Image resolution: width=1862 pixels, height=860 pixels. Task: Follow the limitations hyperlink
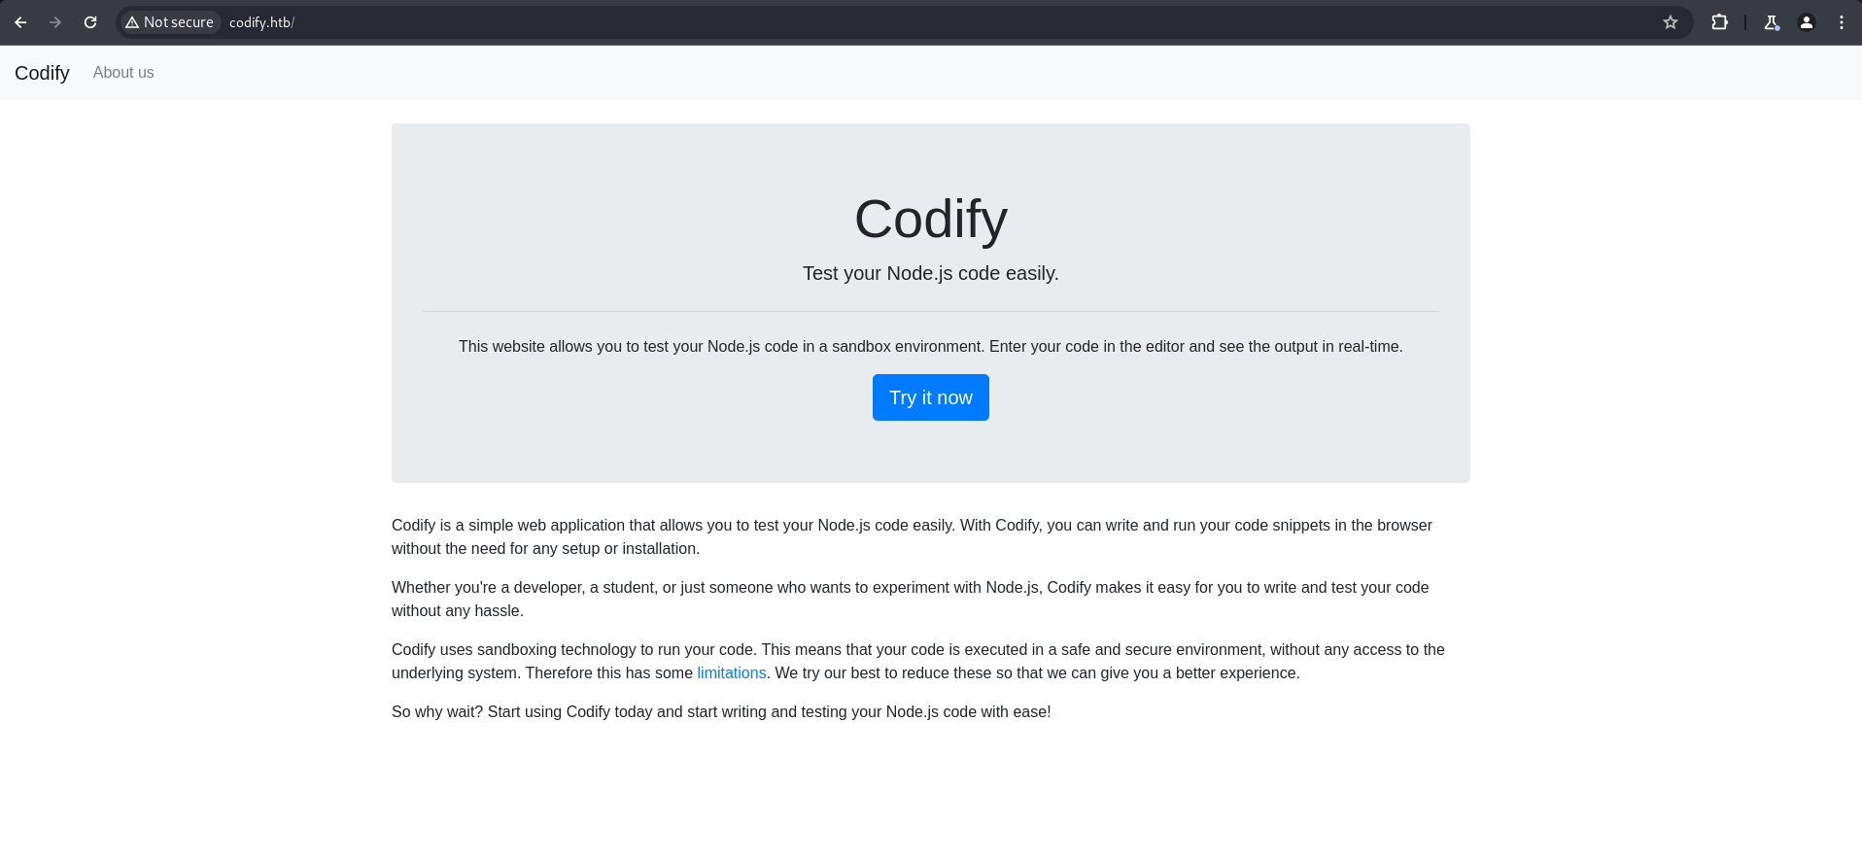point(731,673)
